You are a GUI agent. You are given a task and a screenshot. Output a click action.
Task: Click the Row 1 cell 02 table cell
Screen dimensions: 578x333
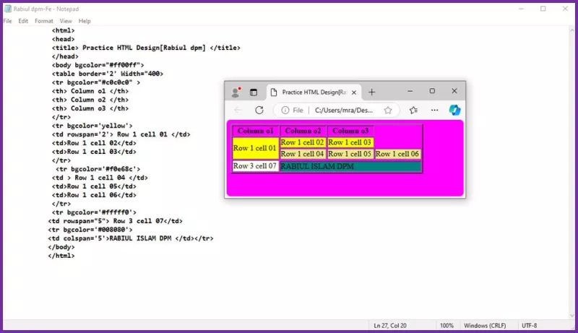[303, 142]
